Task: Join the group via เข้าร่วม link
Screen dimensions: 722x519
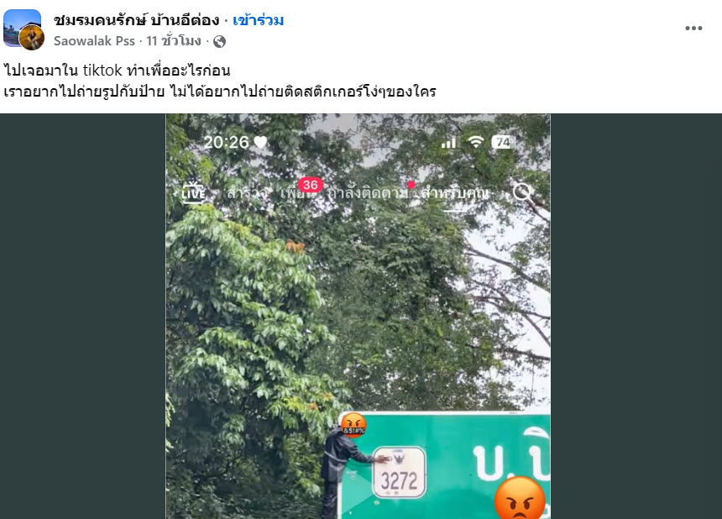Action: (258, 20)
